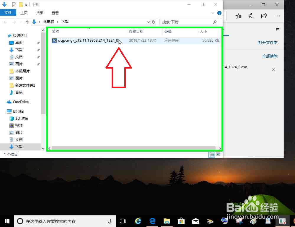Open 本机照片 folder in sidebar
The image size is (295, 227).
[22, 71]
